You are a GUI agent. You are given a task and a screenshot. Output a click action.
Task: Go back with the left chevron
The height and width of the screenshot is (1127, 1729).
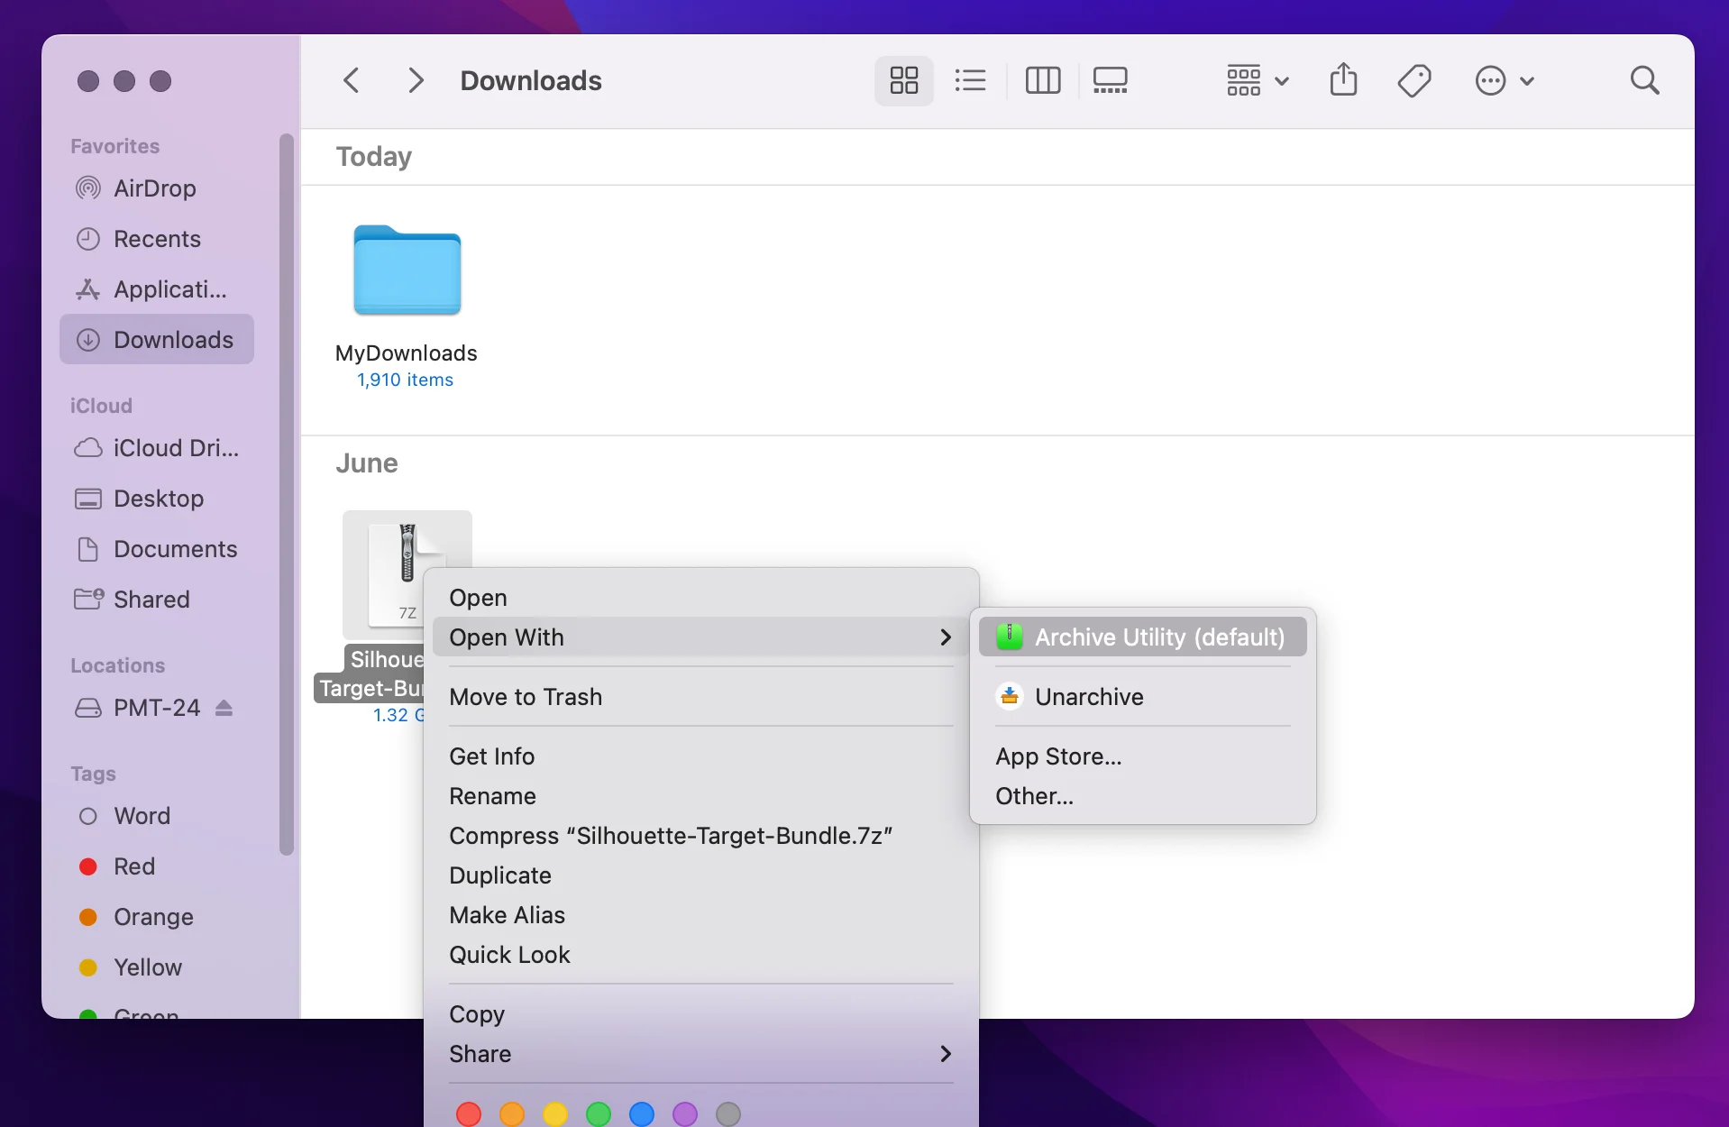coord(352,81)
